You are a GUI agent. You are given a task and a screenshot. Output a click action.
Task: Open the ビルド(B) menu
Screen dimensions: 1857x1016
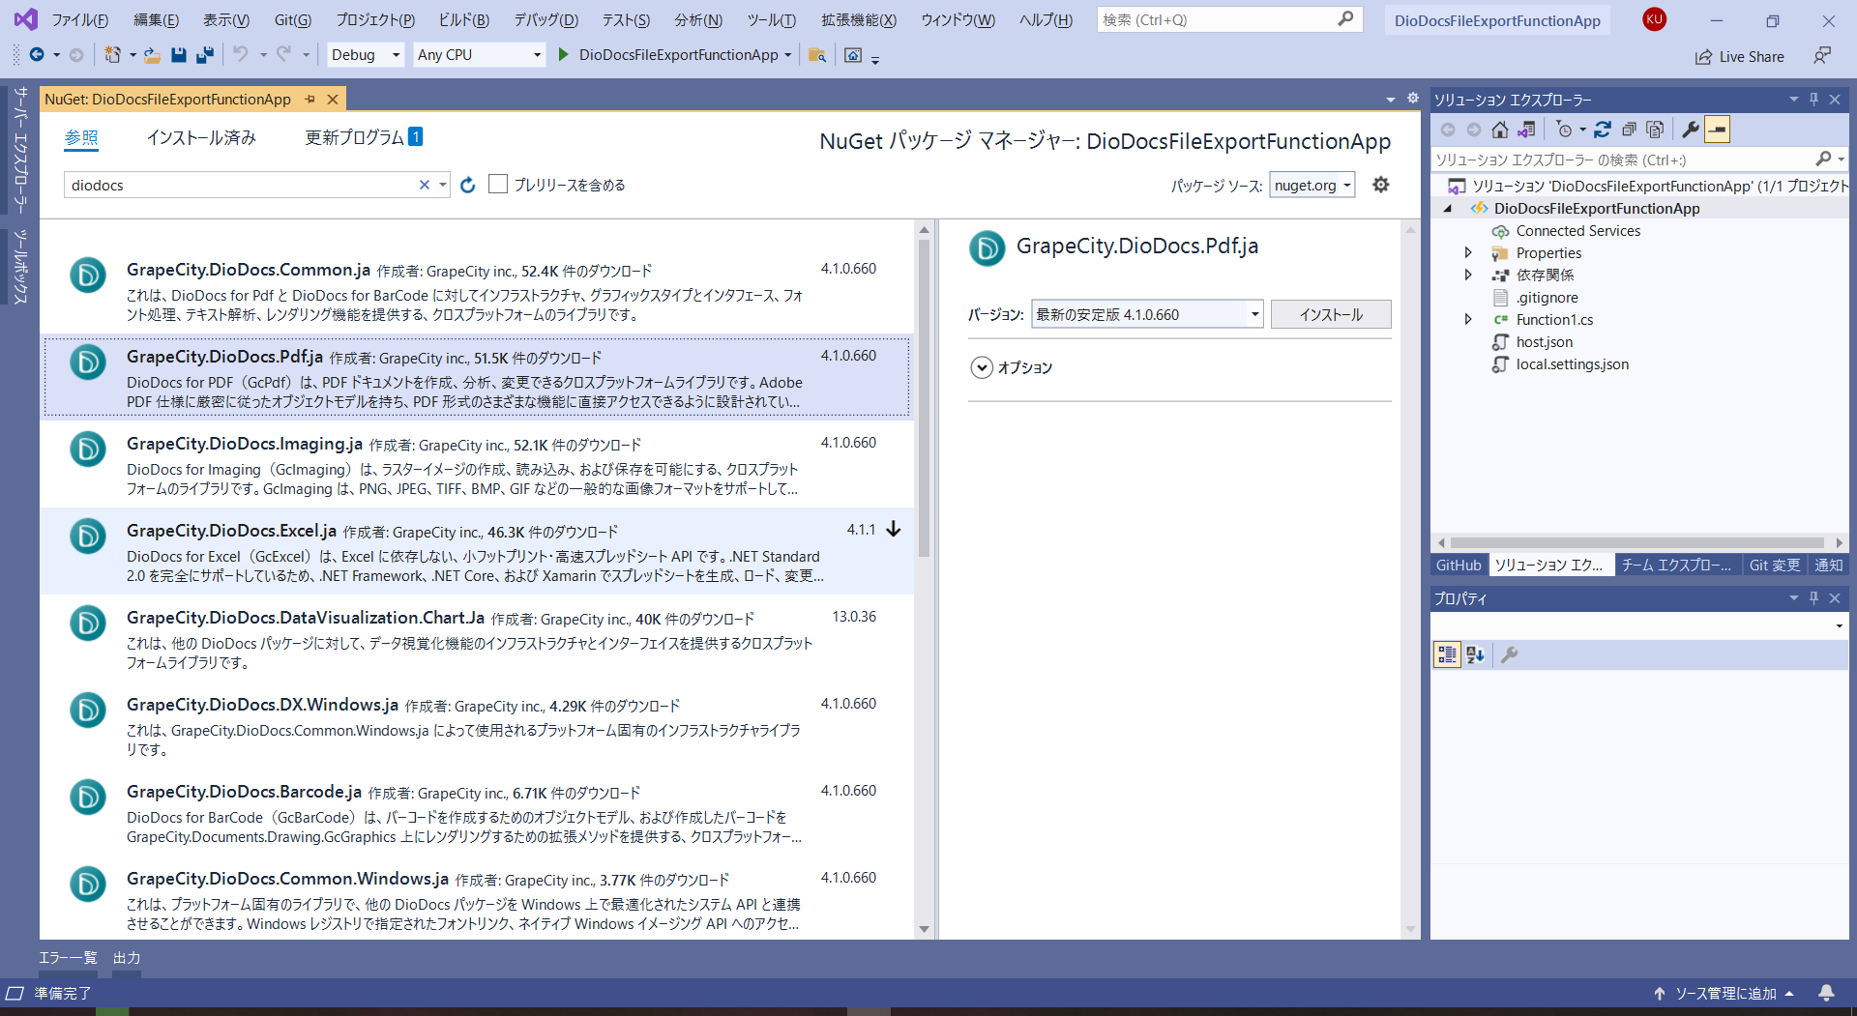pos(464,20)
